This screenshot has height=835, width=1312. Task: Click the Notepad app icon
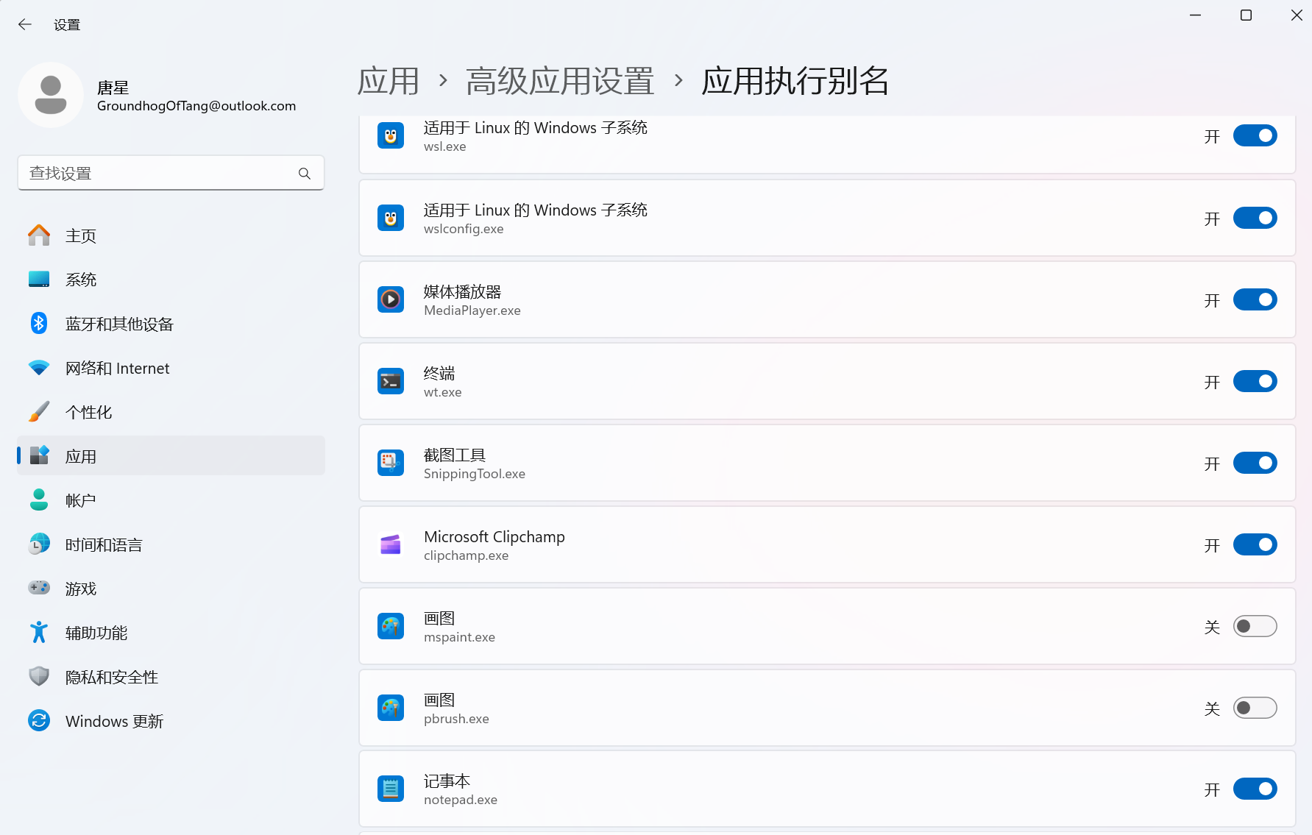coord(391,789)
